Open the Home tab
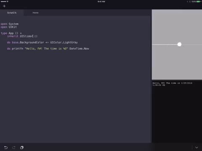Viewport: 202px width, 151px height. click(35, 13)
